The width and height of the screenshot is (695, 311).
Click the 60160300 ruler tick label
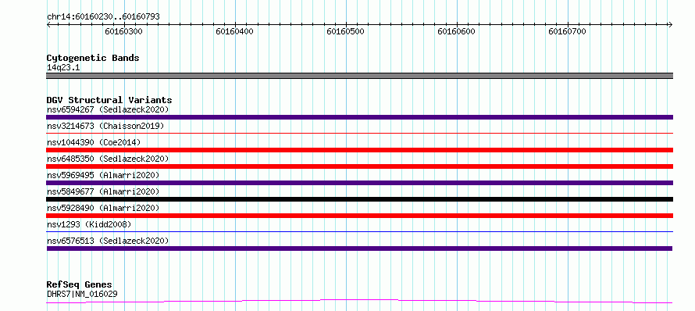point(123,31)
